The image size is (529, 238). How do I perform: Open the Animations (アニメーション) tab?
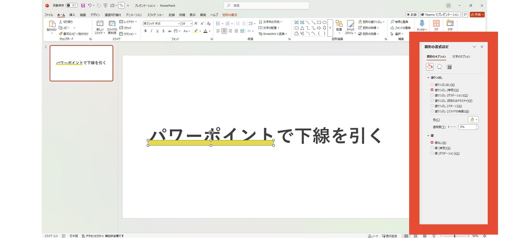point(134,15)
